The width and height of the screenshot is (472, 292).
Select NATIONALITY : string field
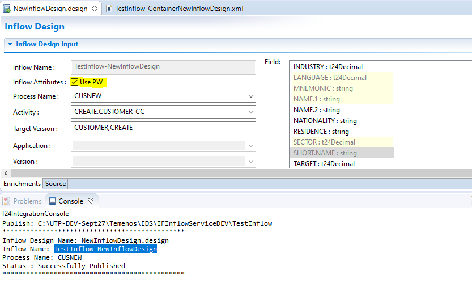[325, 121]
